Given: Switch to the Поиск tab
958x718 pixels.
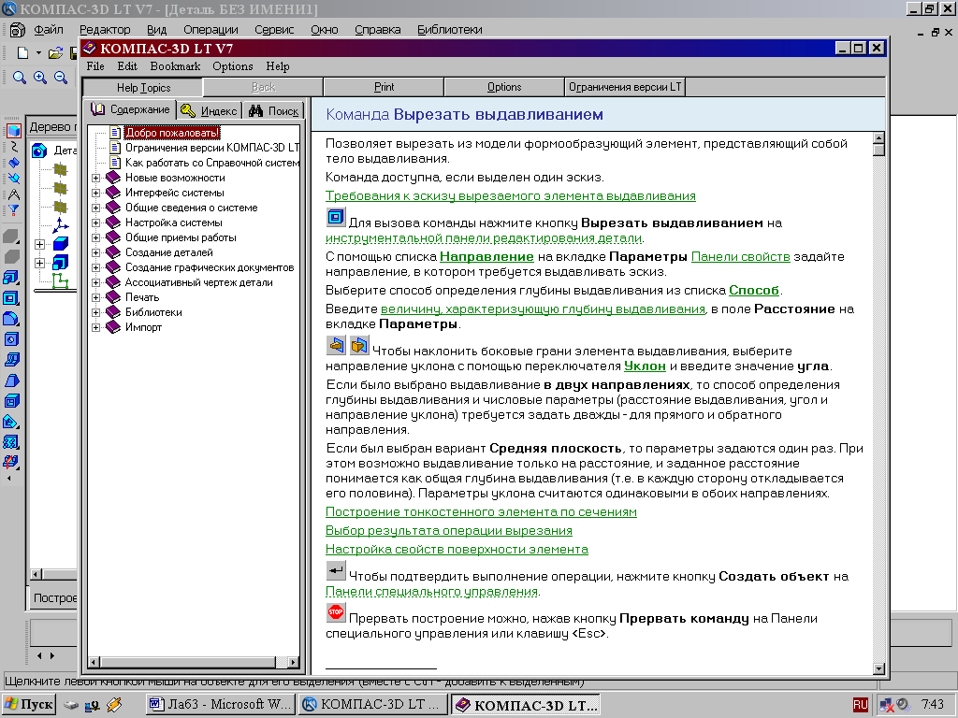Looking at the screenshot, I should (274, 110).
